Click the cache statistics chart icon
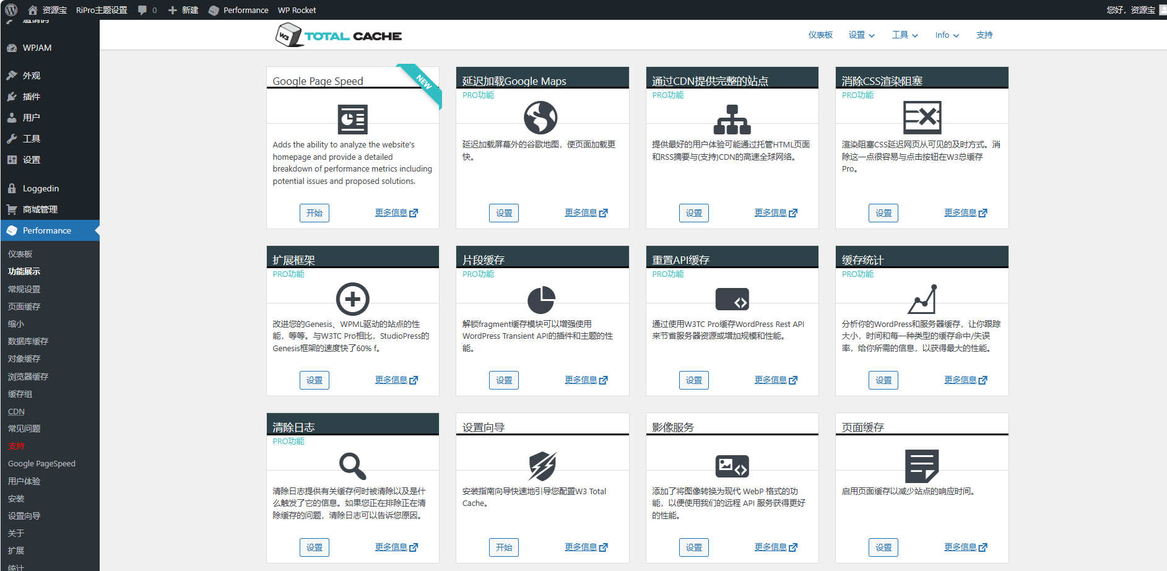 click(922, 299)
